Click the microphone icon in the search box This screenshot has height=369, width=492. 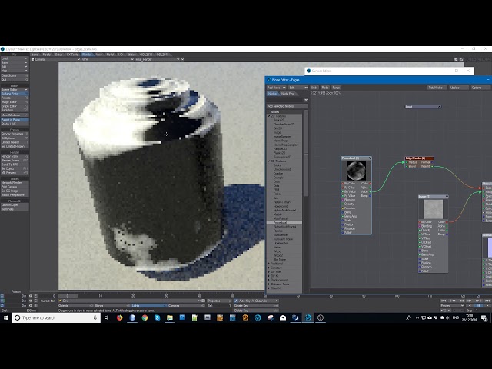point(95,317)
